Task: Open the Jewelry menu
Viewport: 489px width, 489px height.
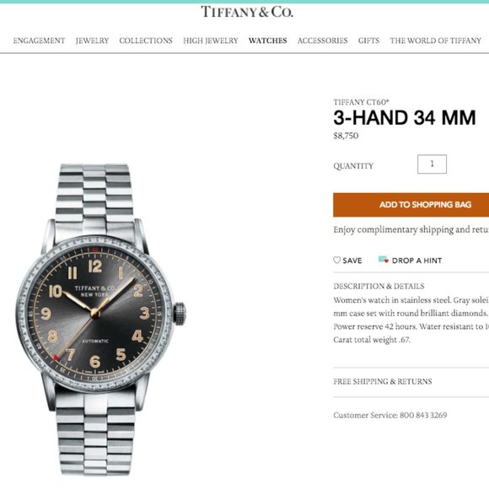Action: (92, 40)
